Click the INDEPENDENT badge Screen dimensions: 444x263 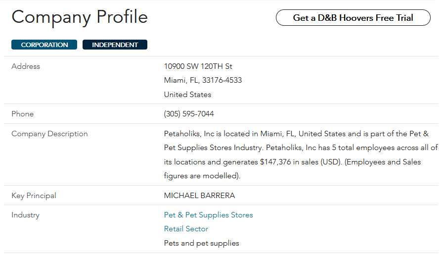(x=115, y=45)
